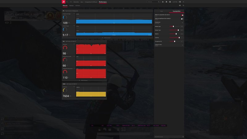
Task: Switch to the Réglage sub-tab
Action: click(71, 6)
